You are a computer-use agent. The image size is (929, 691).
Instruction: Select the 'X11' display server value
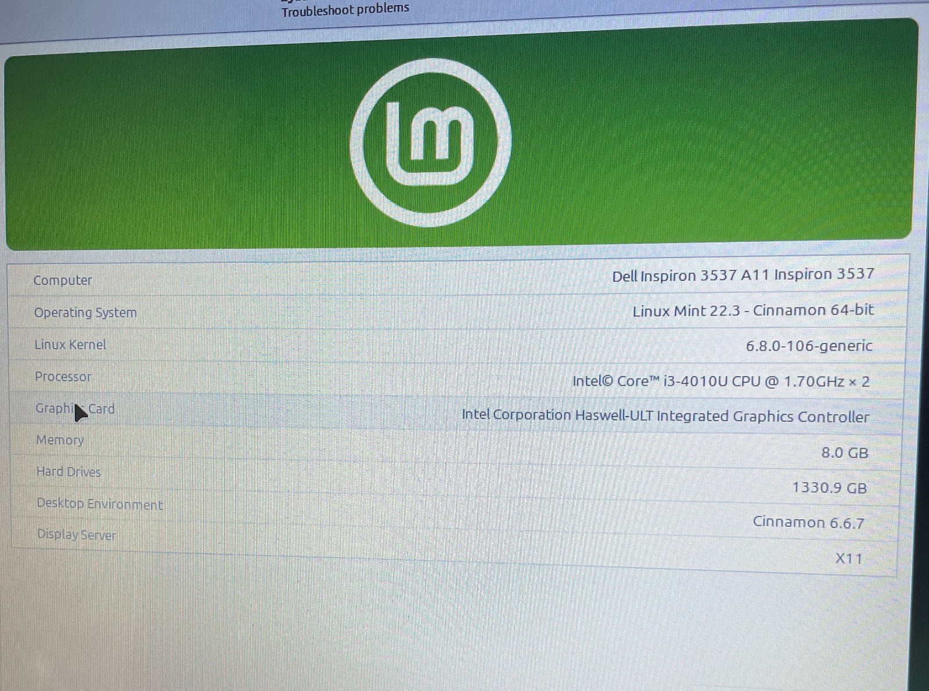pos(849,559)
